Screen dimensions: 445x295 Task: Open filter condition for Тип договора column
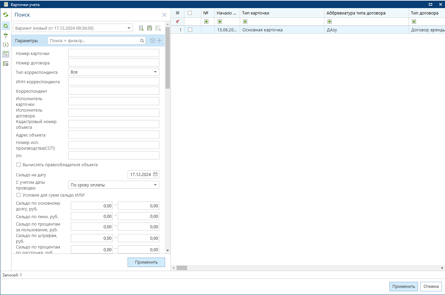click(x=414, y=22)
